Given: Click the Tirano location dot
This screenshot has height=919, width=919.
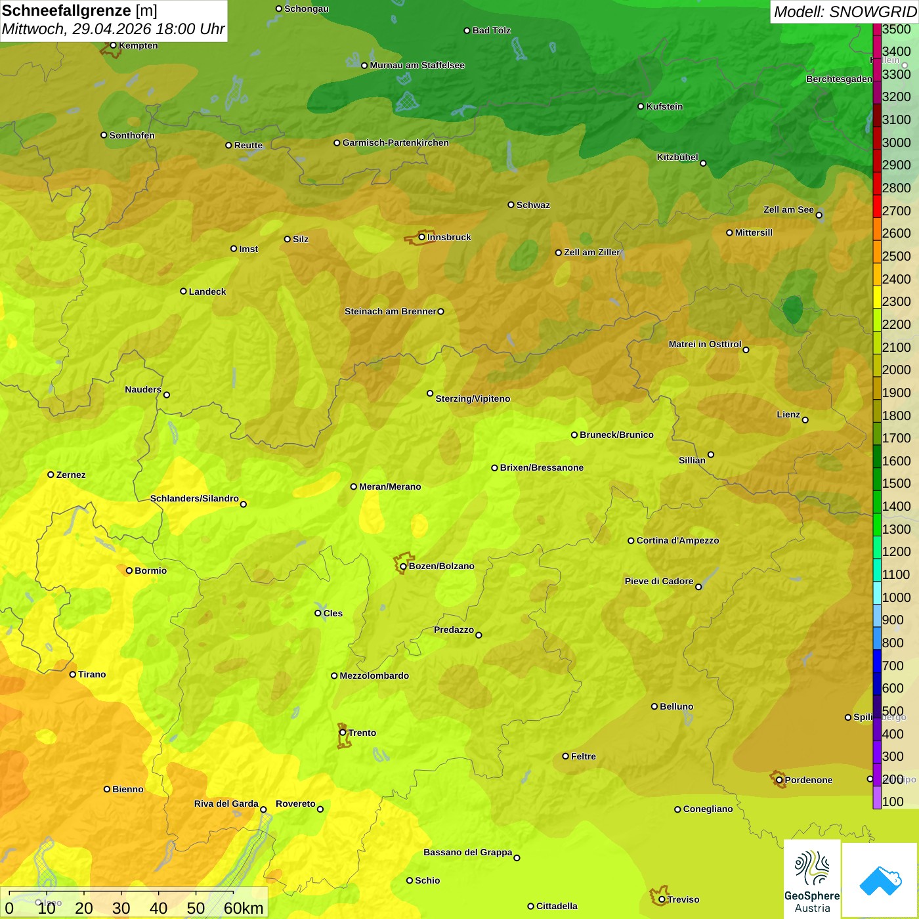Looking at the screenshot, I should pos(73,674).
